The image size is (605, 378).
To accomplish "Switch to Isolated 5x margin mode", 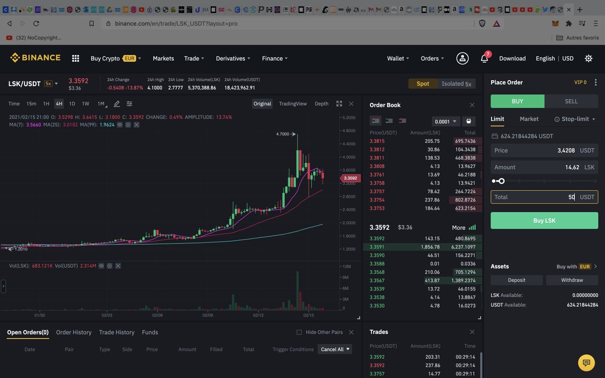I will pos(456,84).
